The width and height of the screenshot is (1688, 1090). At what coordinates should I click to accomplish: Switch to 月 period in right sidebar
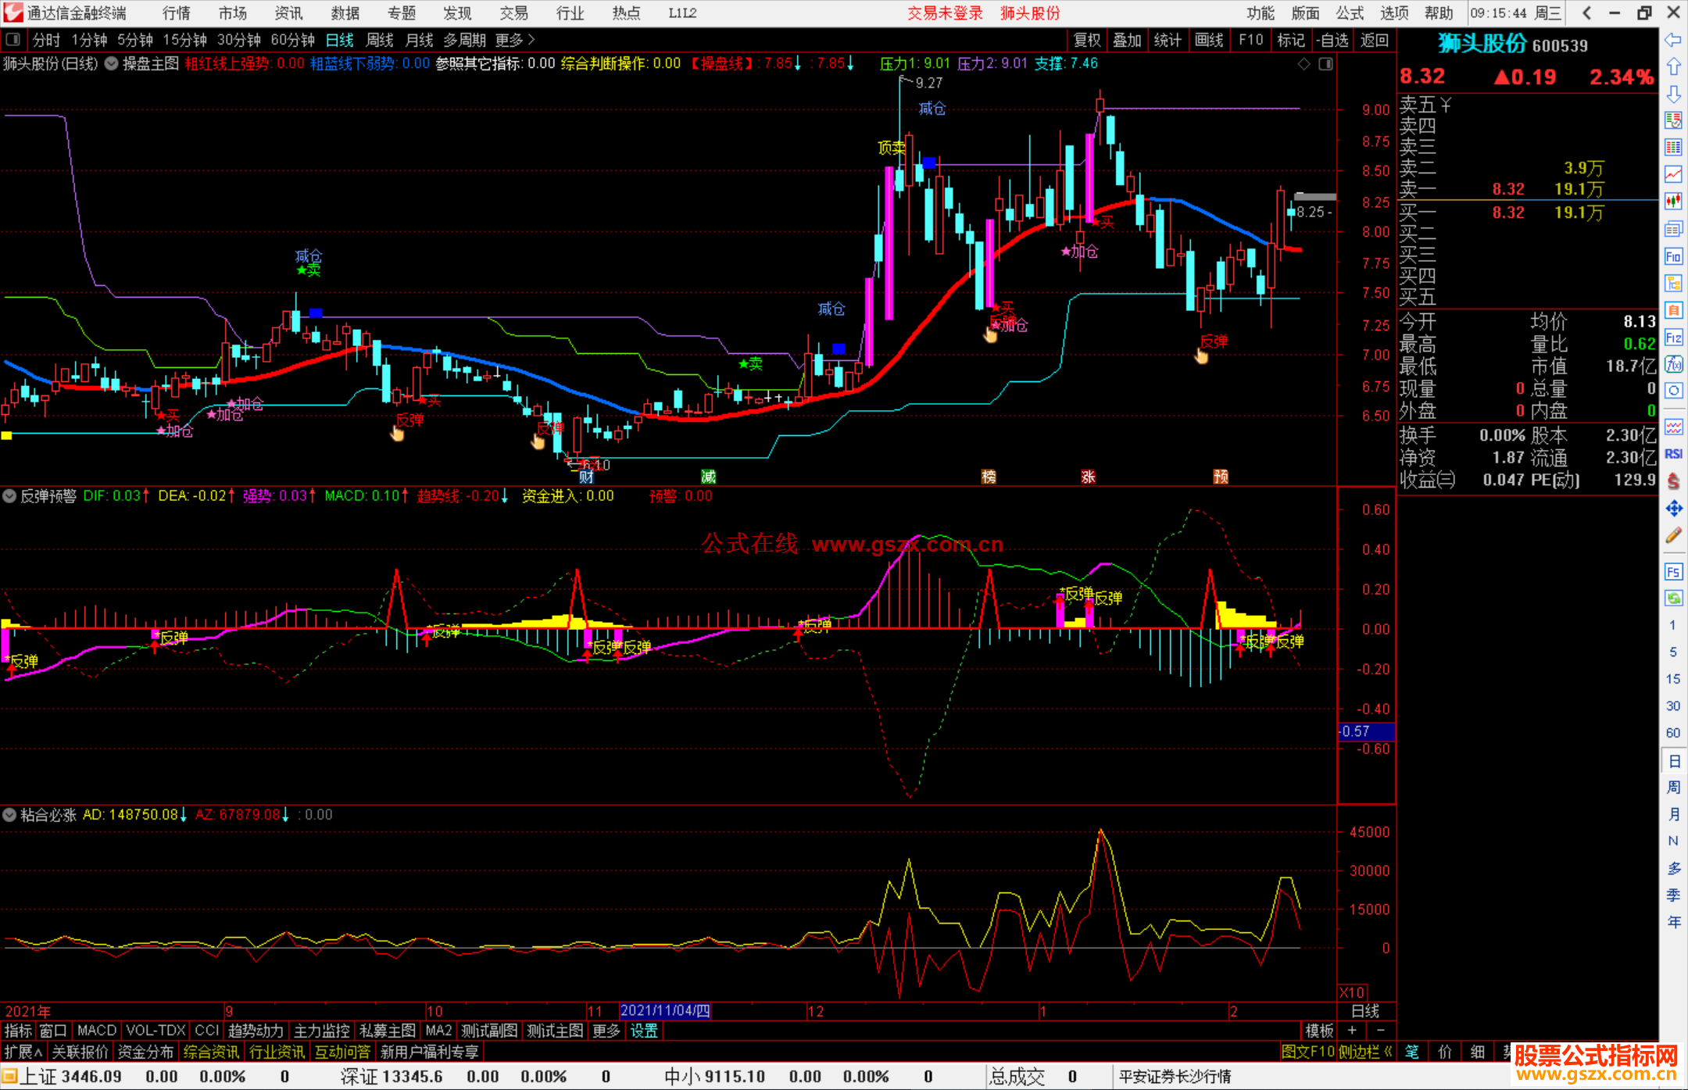[1673, 814]
